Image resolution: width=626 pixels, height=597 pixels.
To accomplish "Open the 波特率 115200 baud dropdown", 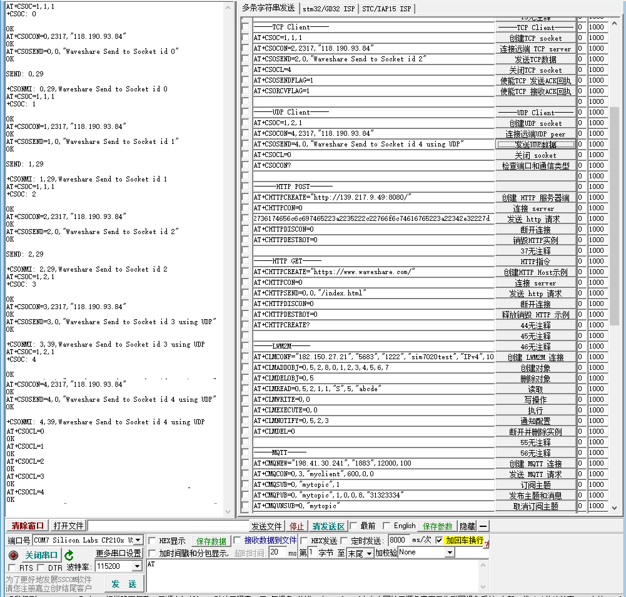I will pos(137,566).
